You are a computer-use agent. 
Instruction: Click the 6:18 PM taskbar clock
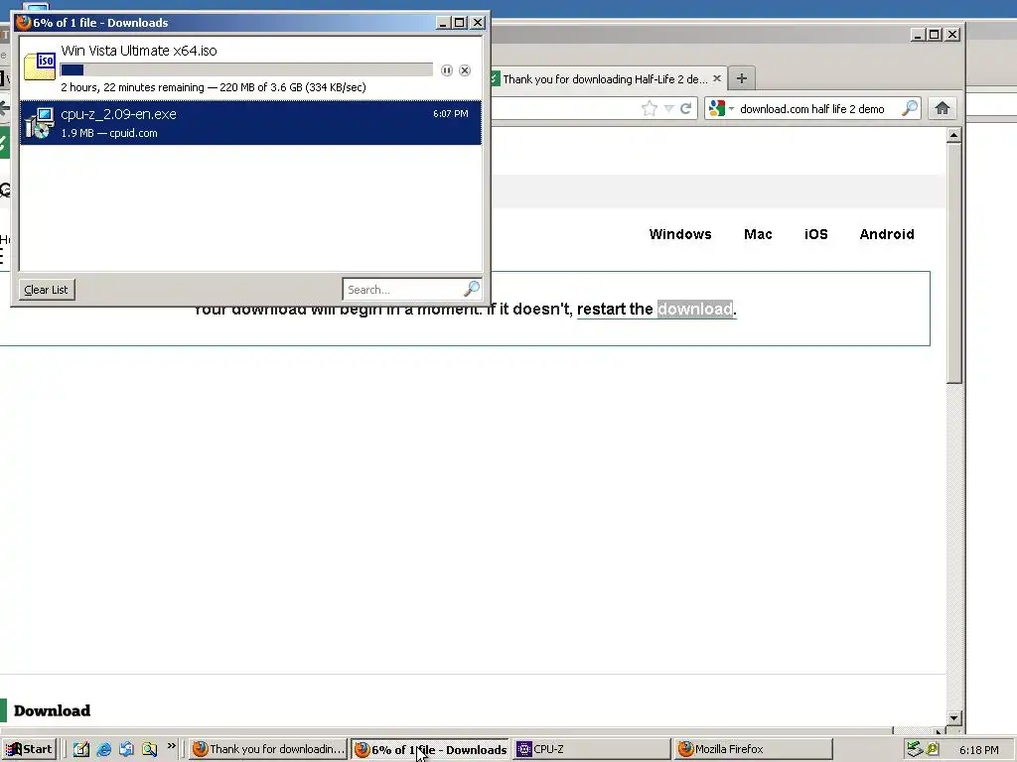(978, 750)
